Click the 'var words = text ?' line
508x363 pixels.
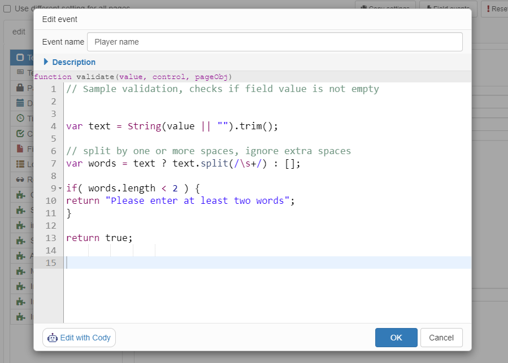click(x=183, y=163)
